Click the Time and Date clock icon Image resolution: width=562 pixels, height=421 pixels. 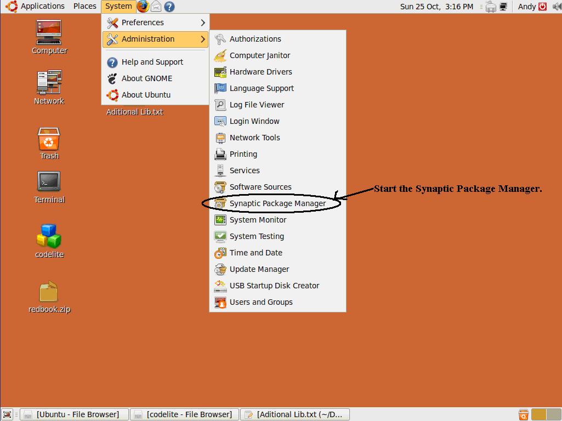[x=220, y=253]
